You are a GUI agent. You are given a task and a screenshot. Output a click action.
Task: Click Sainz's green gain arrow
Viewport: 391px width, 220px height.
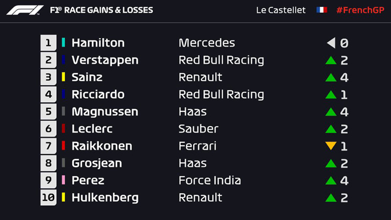click(x=331, y=77)
